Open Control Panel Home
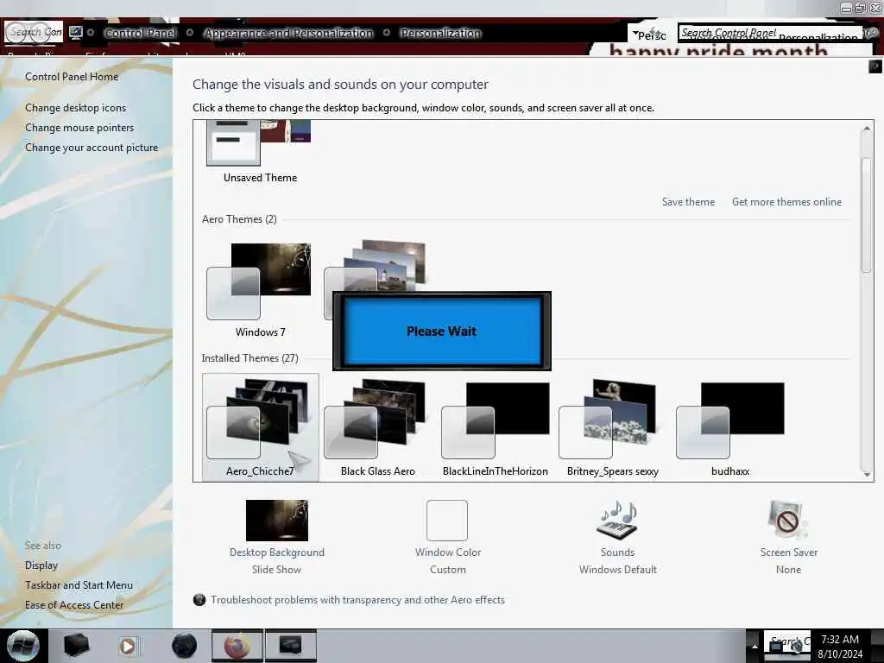Screen dimensions: 884x663 72,77
